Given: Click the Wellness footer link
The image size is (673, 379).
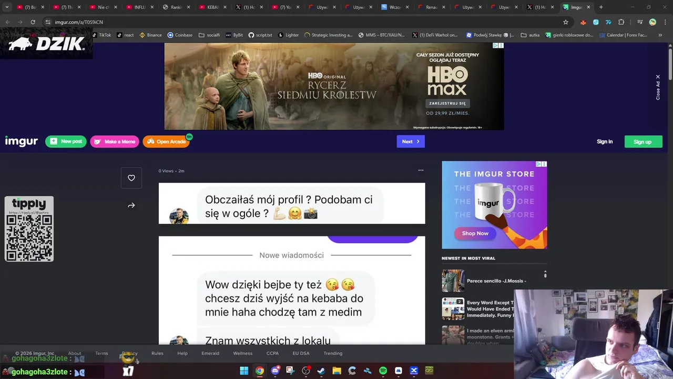Looking at the screenshot, I should [243, 353].
